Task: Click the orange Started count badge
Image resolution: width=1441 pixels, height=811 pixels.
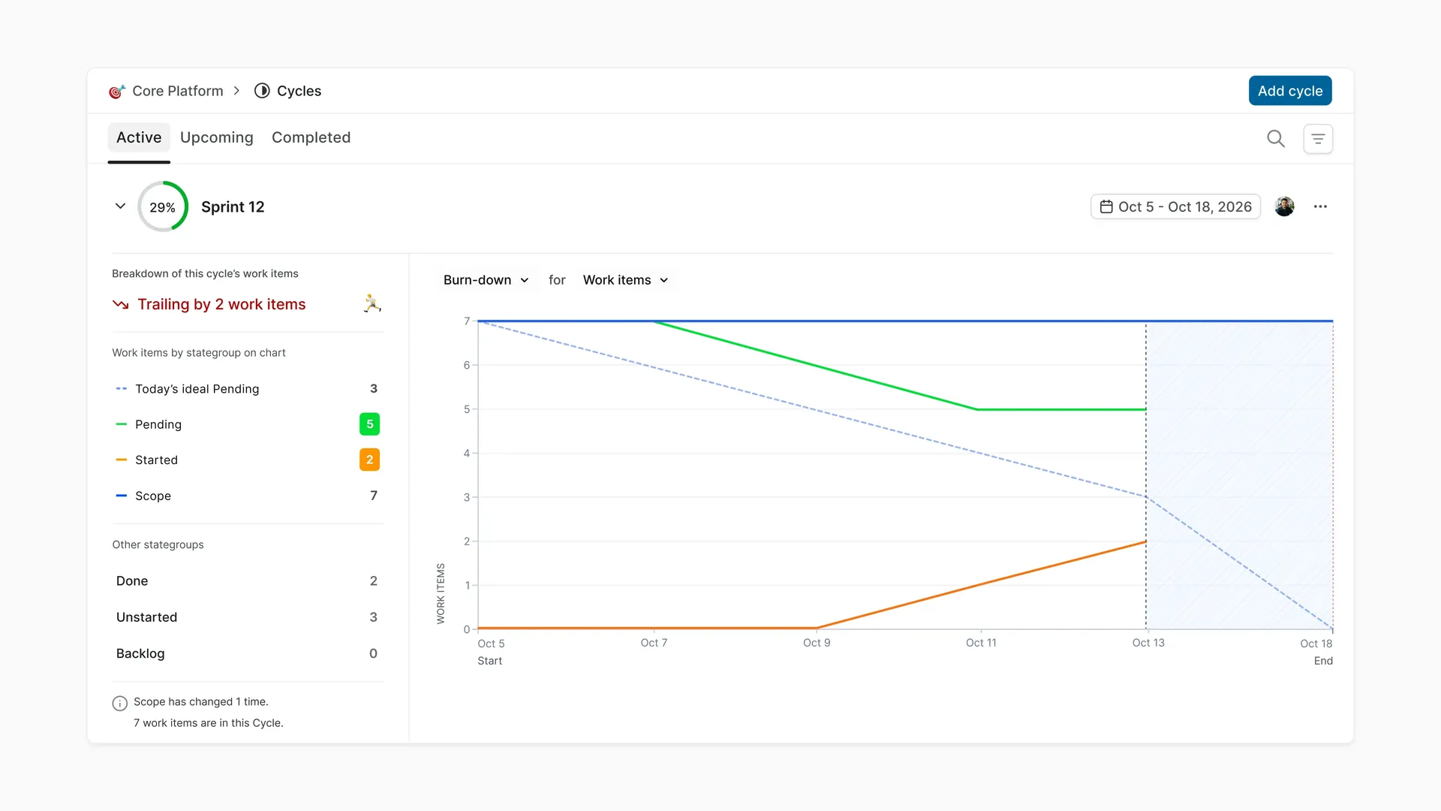Action: (x=369, y=460)
